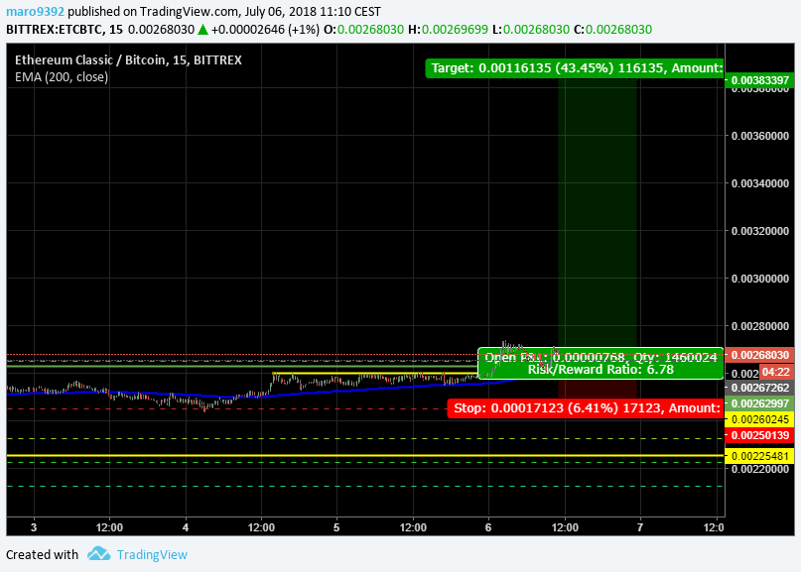The height and width of the screenshot is (572, 801).
Task: Click the TradingView cloud logo icon
Action: pyautogui.click(x=98, y=553)
